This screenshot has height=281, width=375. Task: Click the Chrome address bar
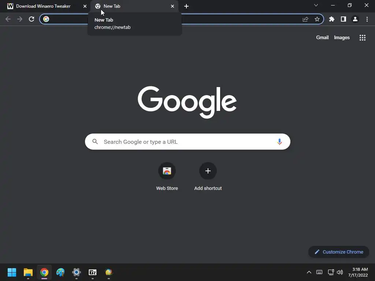point(181,19)
